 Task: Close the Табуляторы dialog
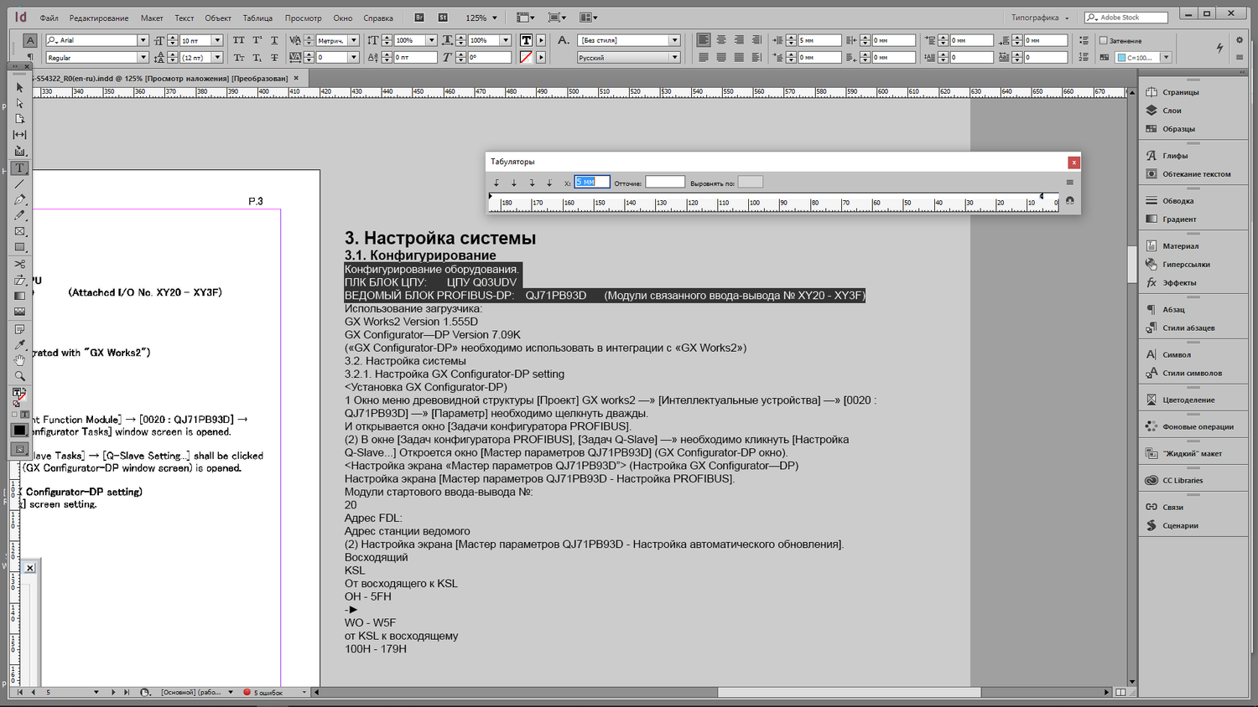[x=1073, y=163]
